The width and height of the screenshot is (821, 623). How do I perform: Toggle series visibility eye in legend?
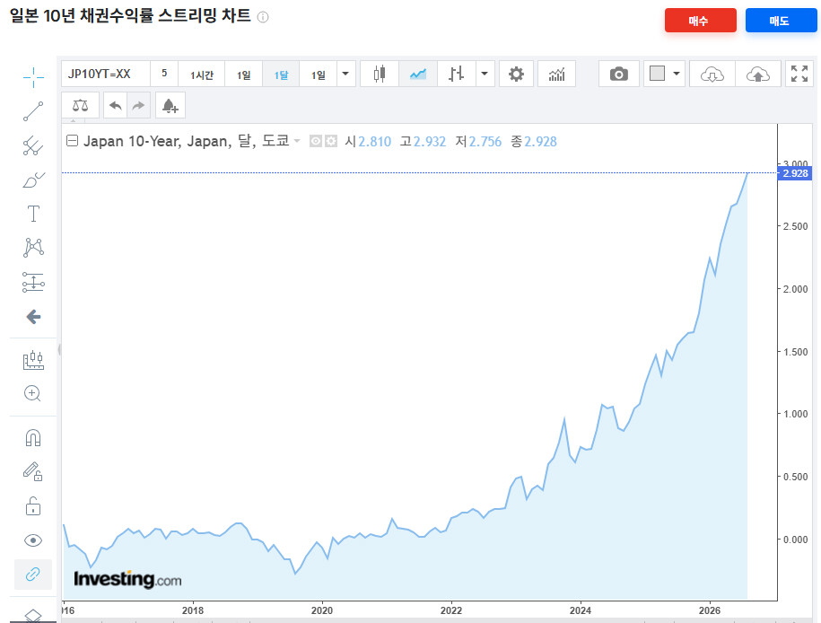(x=315, y=141)
